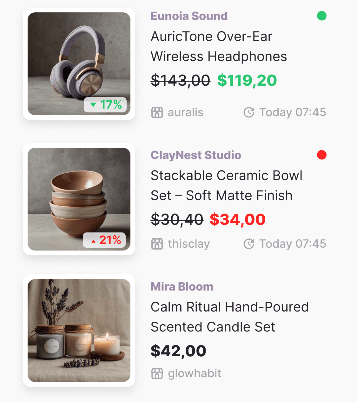Screen dimensions: 357x402
Task: Select Stackable Ceramic Bowl Set title
Action: (x=227, y=185)
